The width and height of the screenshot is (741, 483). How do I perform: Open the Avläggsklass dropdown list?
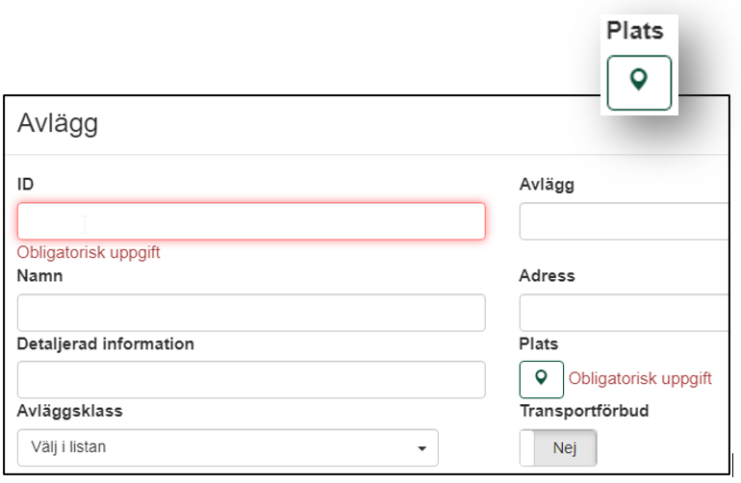[x=228, y=447]
